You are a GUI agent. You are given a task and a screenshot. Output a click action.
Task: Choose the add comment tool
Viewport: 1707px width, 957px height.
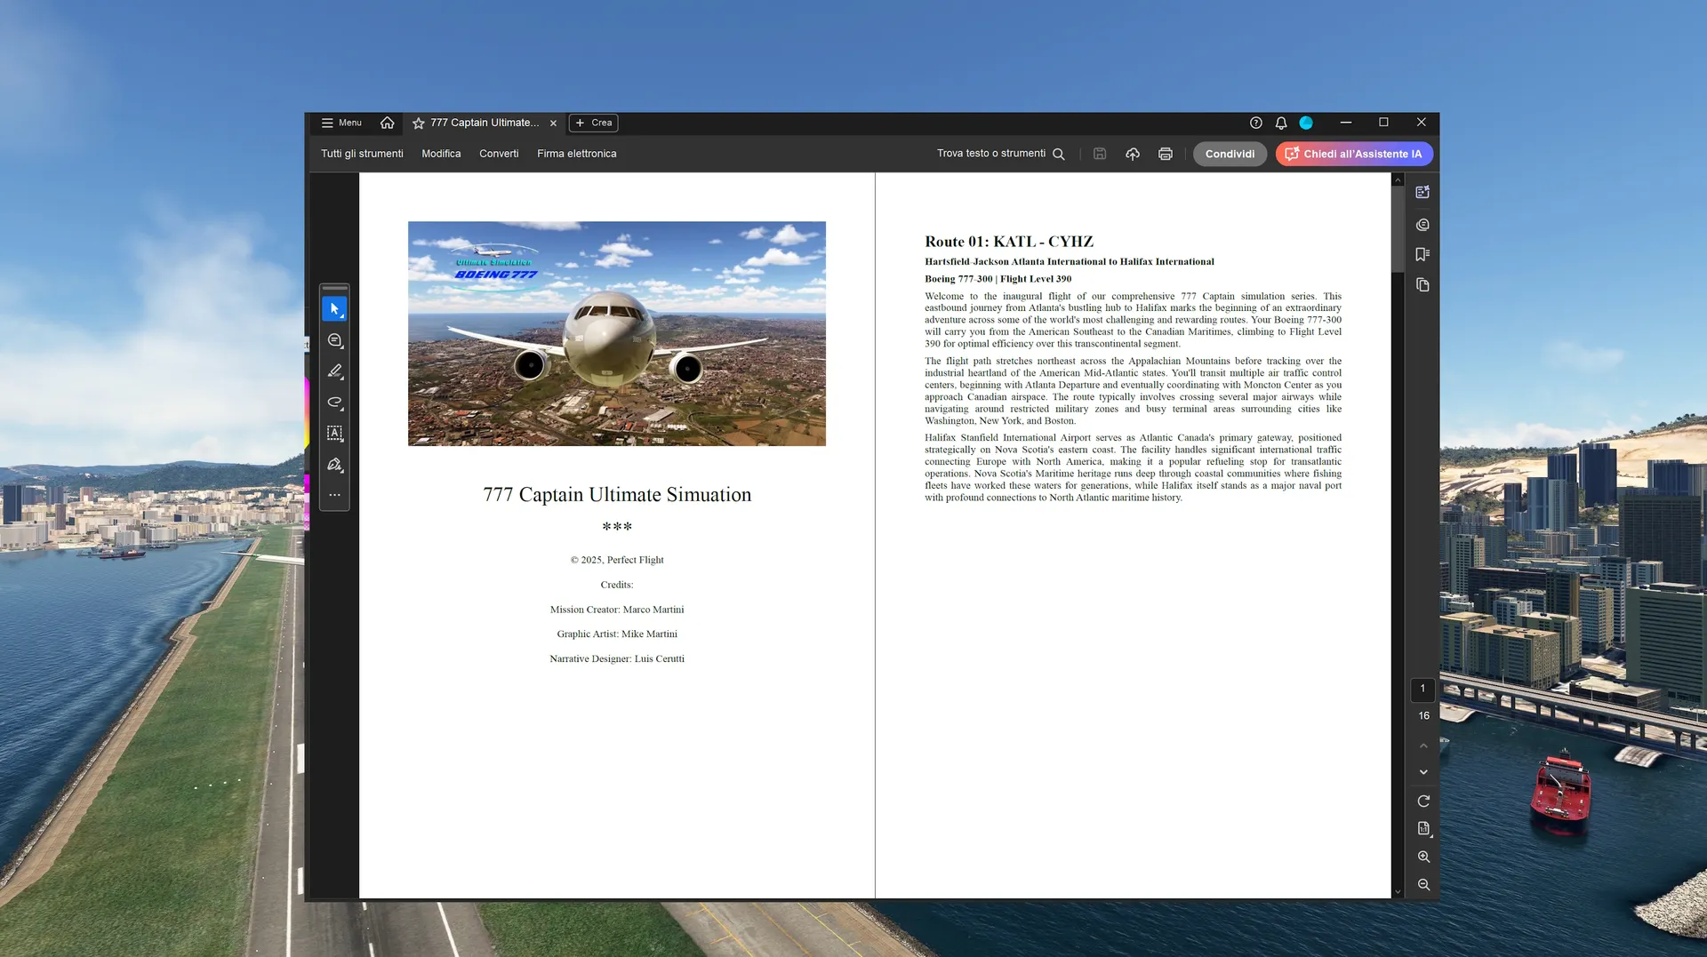click(334, 340)
